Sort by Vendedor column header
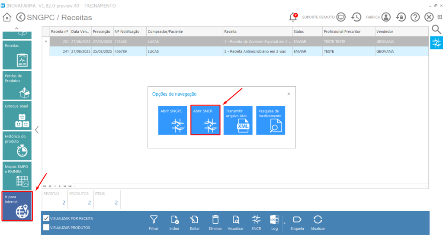This screenshot has width=443, height=235. (x=402, y=31)
